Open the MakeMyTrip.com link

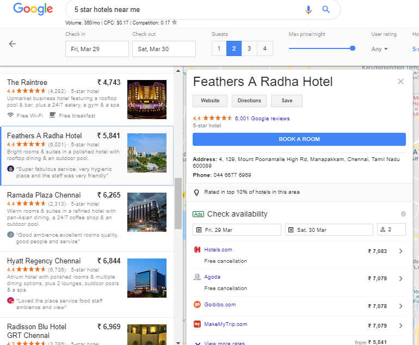point(225,324)
